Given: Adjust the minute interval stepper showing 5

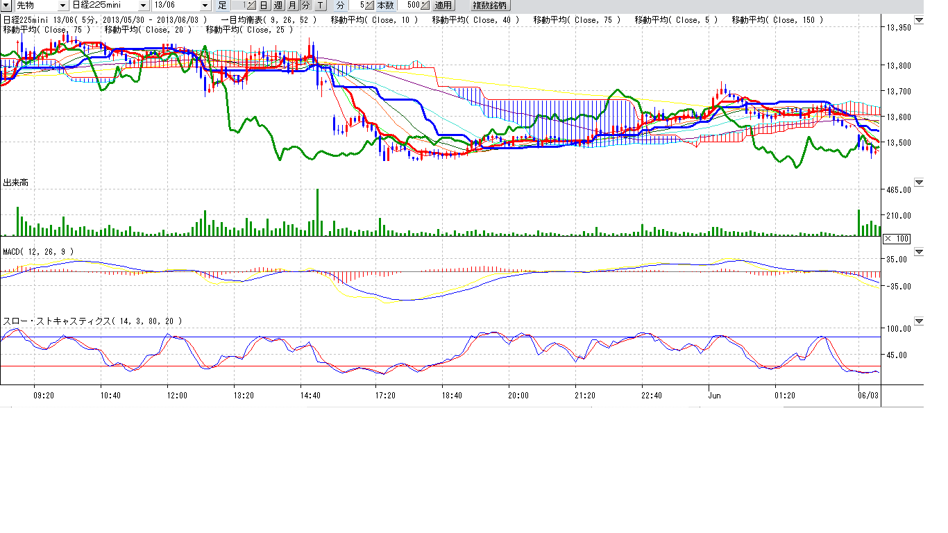Looking at the screenshot, I should (x=369, y=5).
